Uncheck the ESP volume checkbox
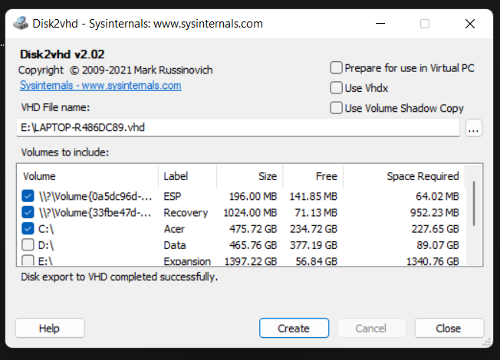 coord(28,196)
